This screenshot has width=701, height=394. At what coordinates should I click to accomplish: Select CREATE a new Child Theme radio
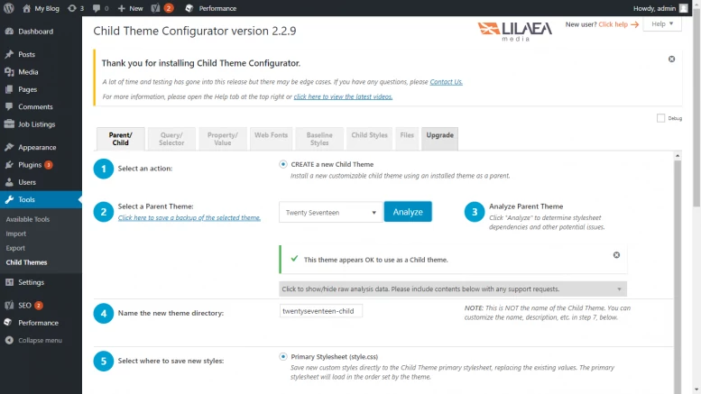click(283, 164)
